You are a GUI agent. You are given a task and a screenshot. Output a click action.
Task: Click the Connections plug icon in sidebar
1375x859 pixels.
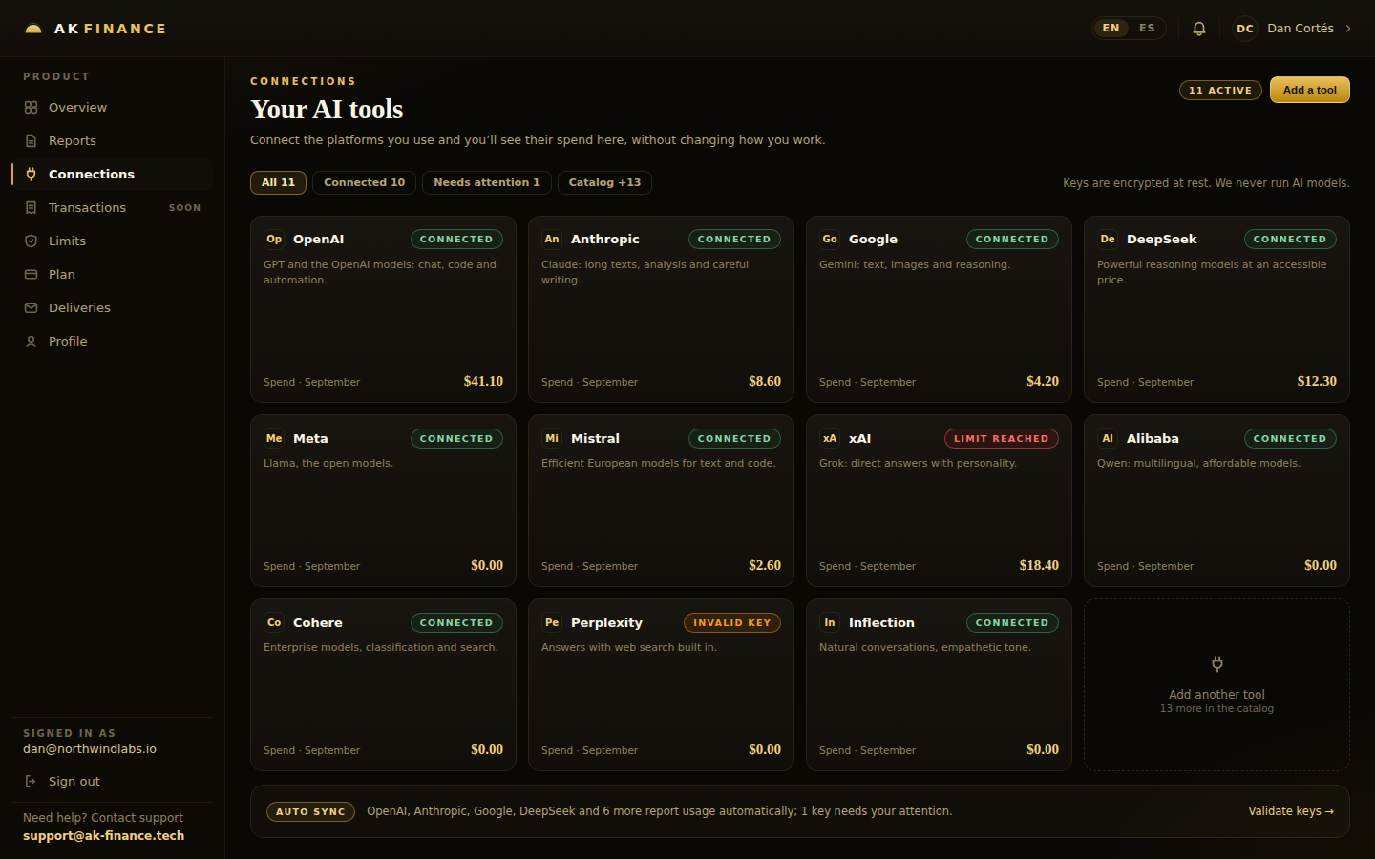coord(32,175)
